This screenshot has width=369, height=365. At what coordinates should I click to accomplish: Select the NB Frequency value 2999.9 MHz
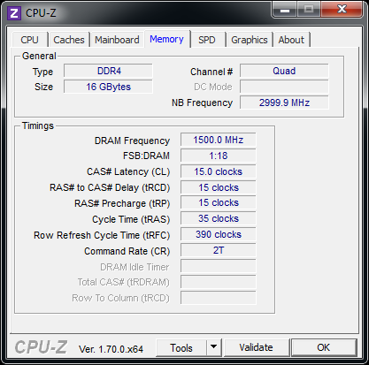tap(284, 103)
